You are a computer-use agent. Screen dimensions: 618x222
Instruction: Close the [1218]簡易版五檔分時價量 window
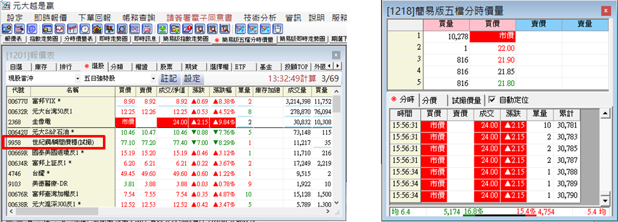click(x=607, y=10)
